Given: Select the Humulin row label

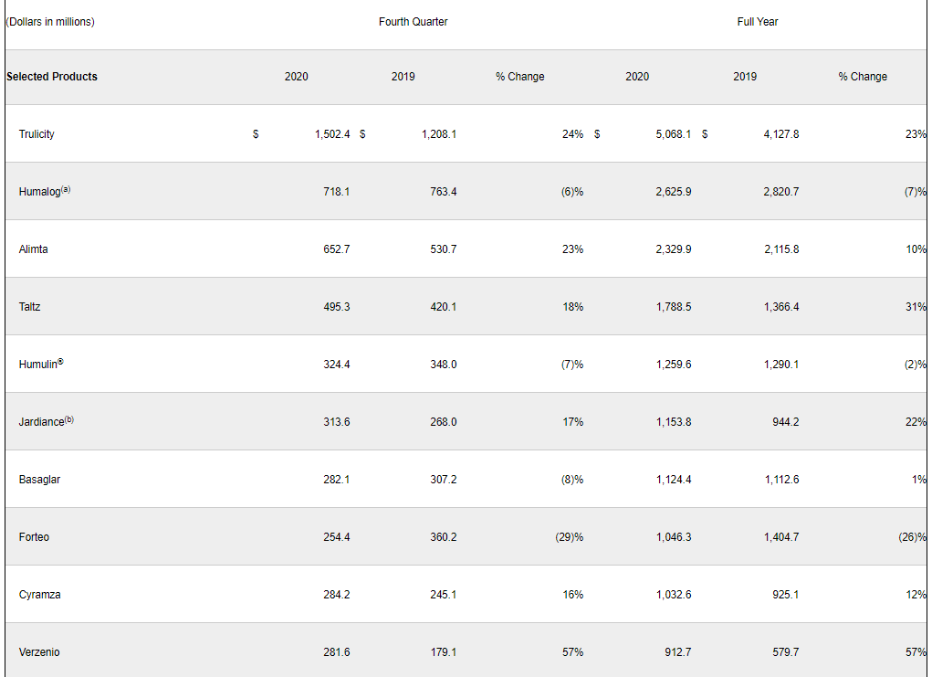Looking at the screenshot, I should coord(41,365).
